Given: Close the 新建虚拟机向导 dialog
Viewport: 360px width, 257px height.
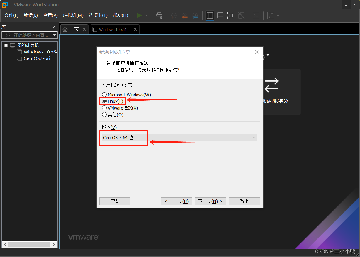Looking at the screenshot, I should [257, 52].
